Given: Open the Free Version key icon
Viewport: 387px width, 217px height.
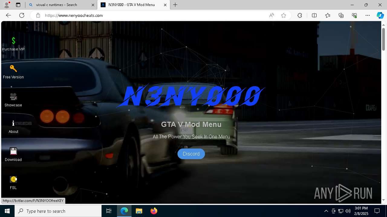Looking at the screenshot, I should point(13,68).
